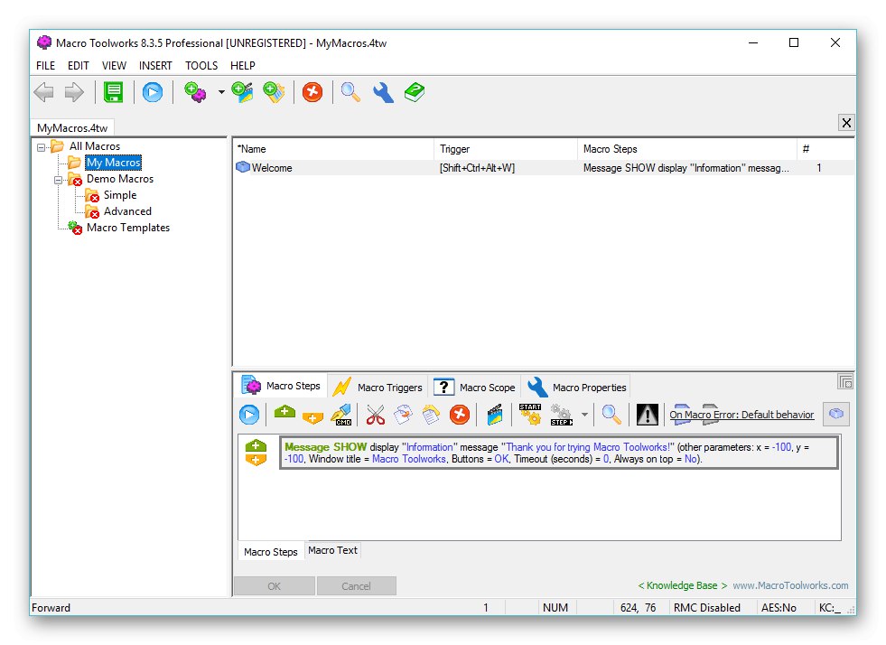The width and height of the screenshot is (886, 645).
Task: Open settings with blue wrench icon
Action: pyautogui.click(x=383, y=92)
